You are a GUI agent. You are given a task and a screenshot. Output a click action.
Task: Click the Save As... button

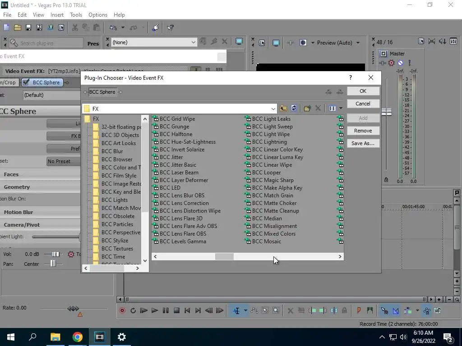pyautogui.click(x=363, y=143)
